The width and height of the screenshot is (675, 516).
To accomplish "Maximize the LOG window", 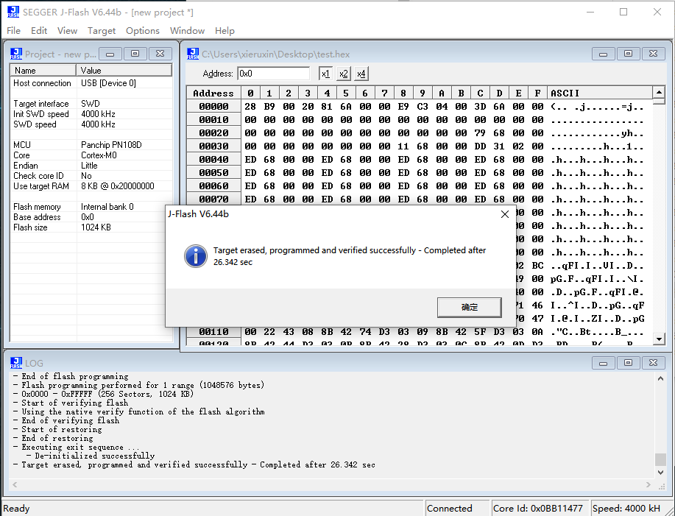I will pyautogui.click(x=628, y=363).
